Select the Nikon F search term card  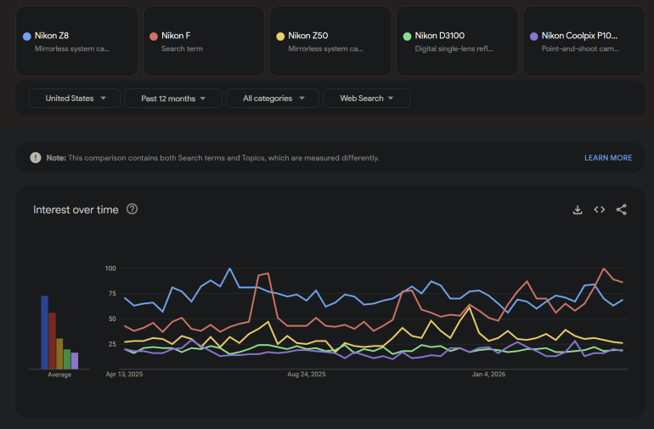point(204,41)
